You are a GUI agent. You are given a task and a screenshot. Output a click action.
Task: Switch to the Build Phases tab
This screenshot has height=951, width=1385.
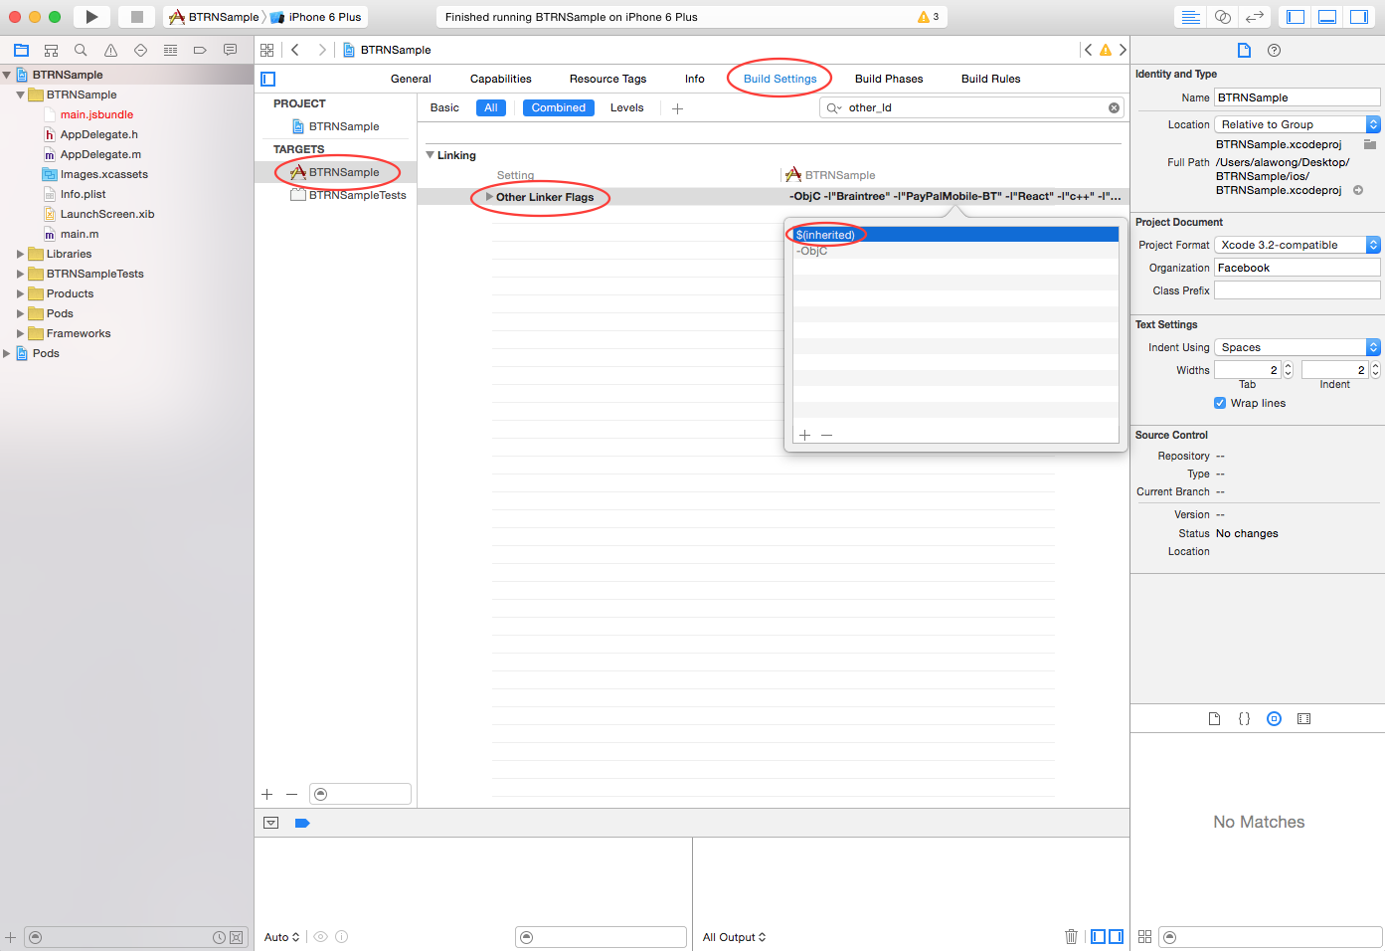[889, 79]
